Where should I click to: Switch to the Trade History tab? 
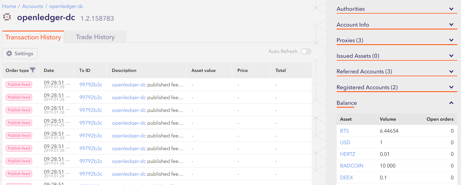point(95,37)
